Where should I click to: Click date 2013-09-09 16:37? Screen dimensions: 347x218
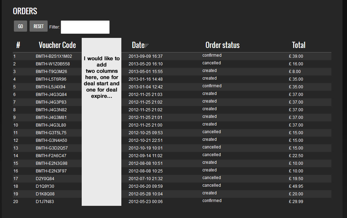pos(146,56)
